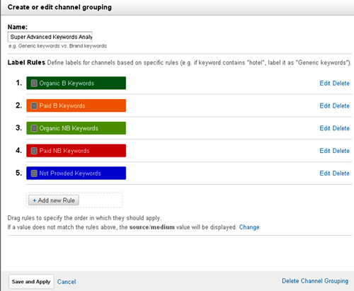The width and height of the screenshot is (354, 291).
Task: Delete the Not Provided Keywords rule
Action: [x=341, y=173]
